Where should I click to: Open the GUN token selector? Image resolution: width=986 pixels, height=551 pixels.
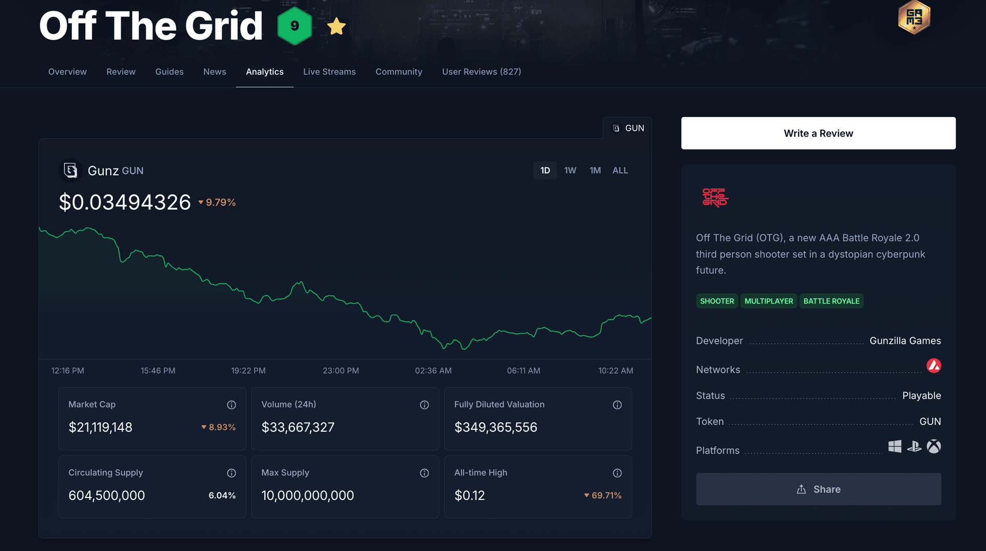point(628,128)
